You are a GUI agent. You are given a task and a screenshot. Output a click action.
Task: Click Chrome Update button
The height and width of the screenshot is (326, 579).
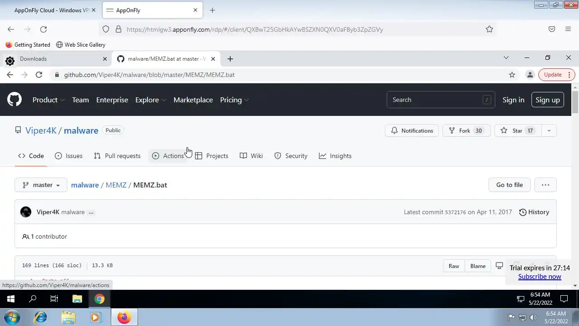pyautogui.click(x=553, y=75)
